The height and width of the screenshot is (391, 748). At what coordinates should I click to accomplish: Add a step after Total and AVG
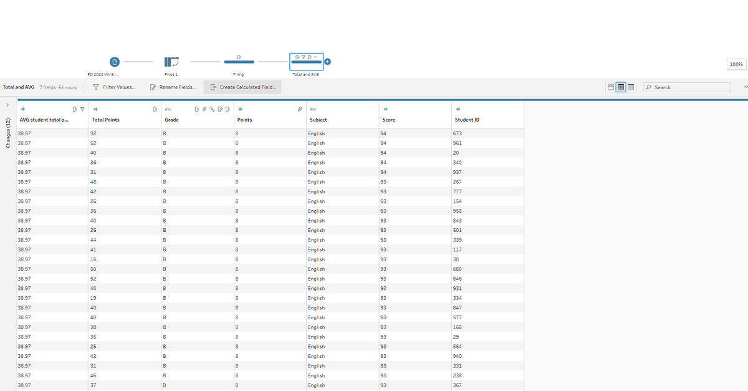(328, 61)
